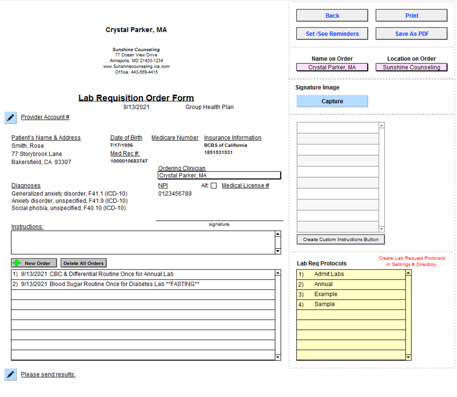Capture a signature image
The height and width of the screenshot is (397, 457).
[332, 101]
